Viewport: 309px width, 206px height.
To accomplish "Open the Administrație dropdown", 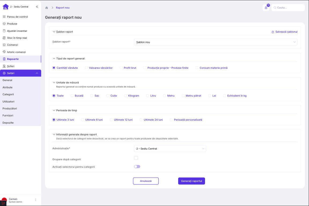I will tap(170, 148).
